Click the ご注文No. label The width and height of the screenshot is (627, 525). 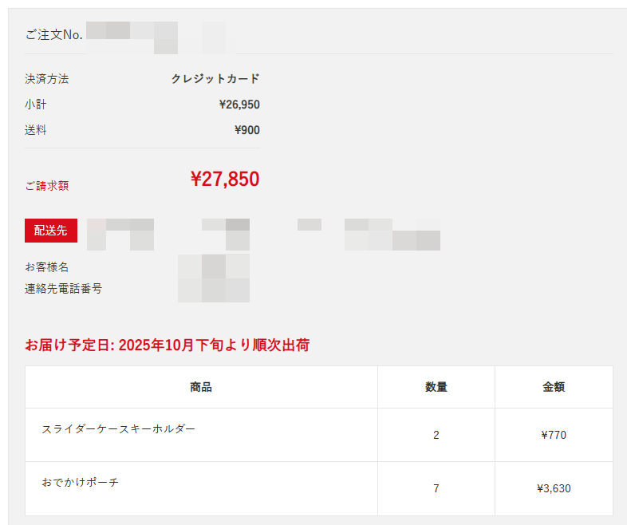click(x=53, y=35)
